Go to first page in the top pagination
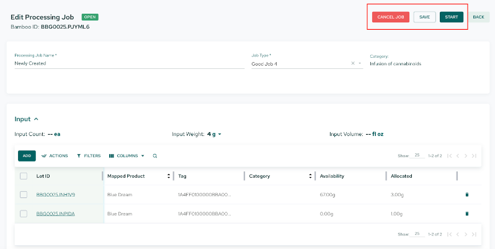The width and height of the screenshot is (495, 249). coord(450,156)
